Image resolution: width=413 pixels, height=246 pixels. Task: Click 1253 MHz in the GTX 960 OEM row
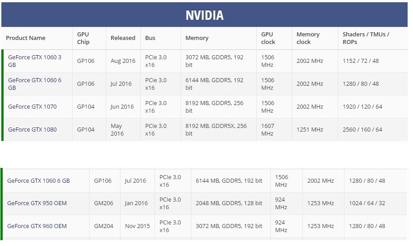[x=321, y=226]
